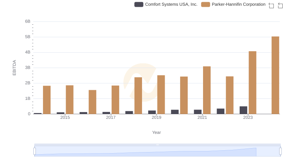Click the 3B y-axis label
The width and height of the screenshot is (287, 165).
coord(28,68)
